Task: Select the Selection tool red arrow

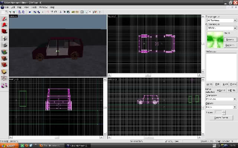Action: tap(4, 19)
